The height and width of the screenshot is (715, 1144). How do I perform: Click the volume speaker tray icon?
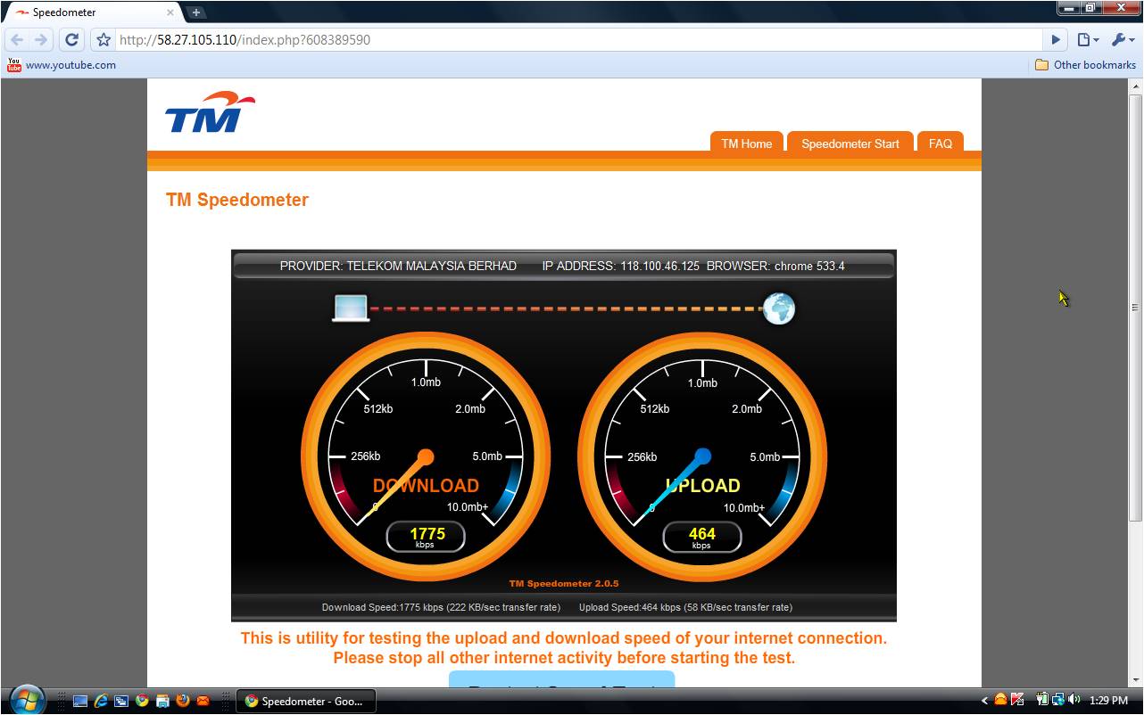click(x=1074, y=701)
